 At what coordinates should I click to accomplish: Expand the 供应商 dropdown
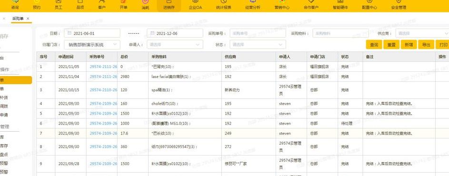pyautogui.click(x=423, y=33)
